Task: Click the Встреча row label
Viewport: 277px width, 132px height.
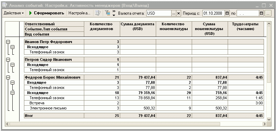Action: tap(37, 103)
